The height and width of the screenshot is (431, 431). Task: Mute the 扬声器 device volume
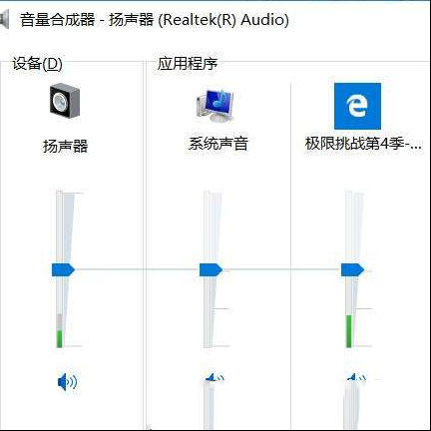tap(67, 382)
